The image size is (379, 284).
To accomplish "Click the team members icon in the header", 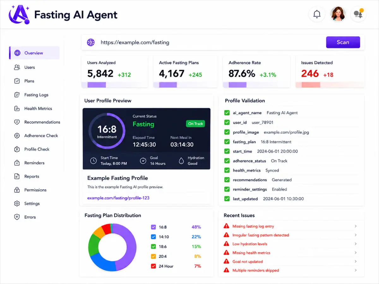I will [358, 14].
